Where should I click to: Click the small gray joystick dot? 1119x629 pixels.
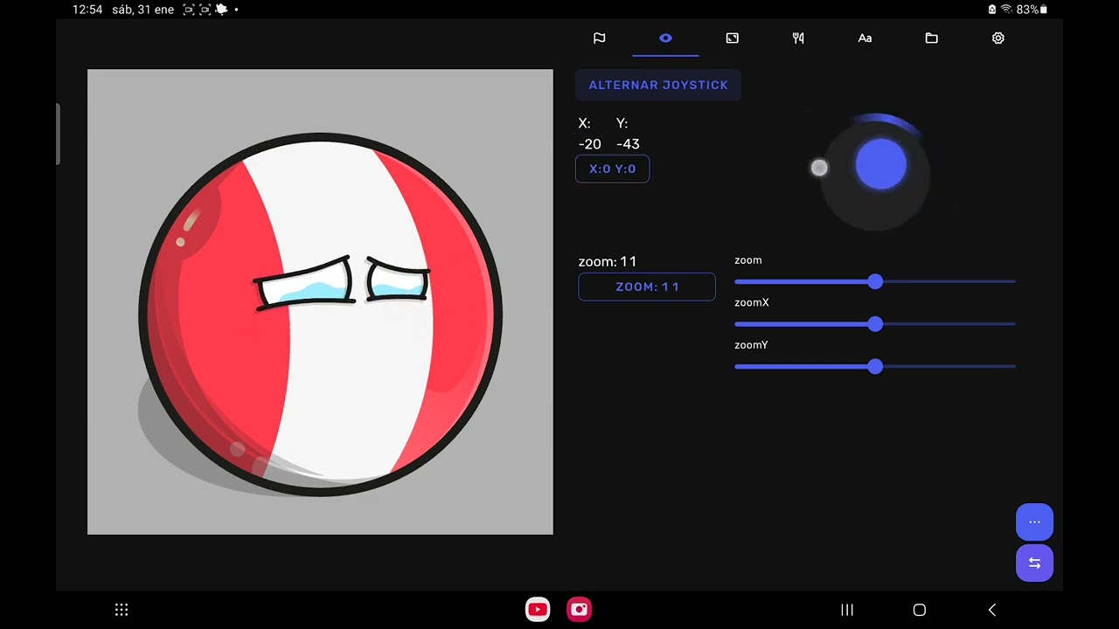click(819, 168)
